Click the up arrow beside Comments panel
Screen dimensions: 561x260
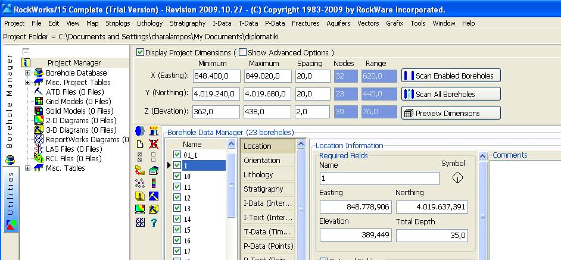483,156
